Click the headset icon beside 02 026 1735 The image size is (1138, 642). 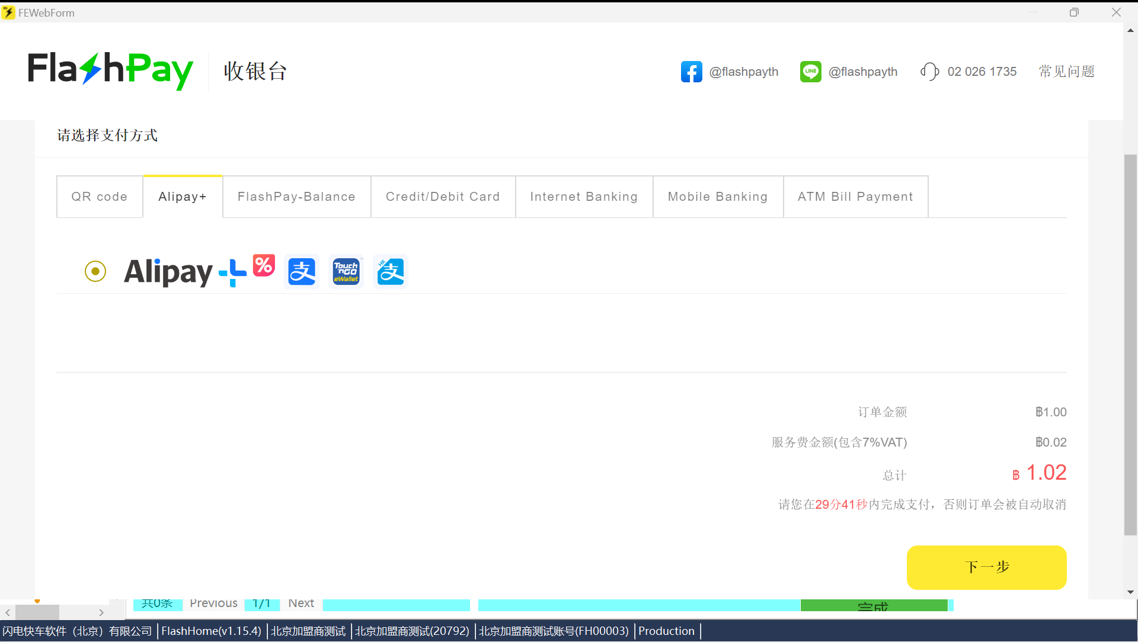click(x=929, y=71)
